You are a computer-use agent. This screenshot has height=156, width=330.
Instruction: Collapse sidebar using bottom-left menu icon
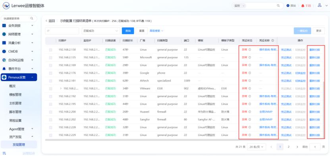click(4, 153)
